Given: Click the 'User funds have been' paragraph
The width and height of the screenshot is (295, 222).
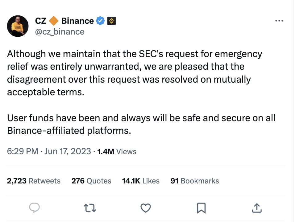Looking at the screenshot, I should [x=141, y=124].
